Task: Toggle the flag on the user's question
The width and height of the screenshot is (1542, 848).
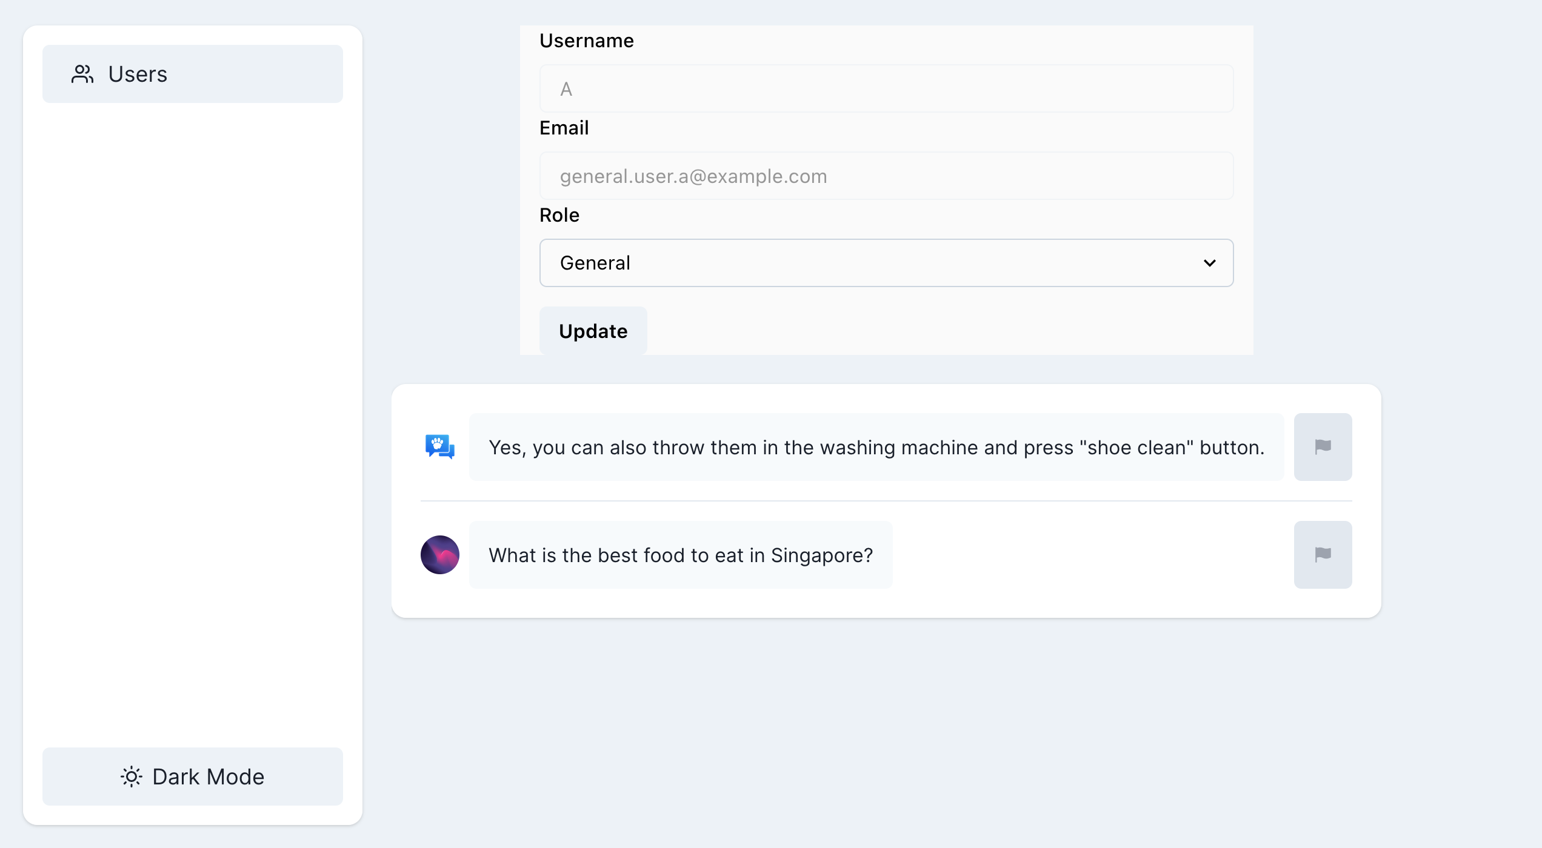Action: [1323, 554]
